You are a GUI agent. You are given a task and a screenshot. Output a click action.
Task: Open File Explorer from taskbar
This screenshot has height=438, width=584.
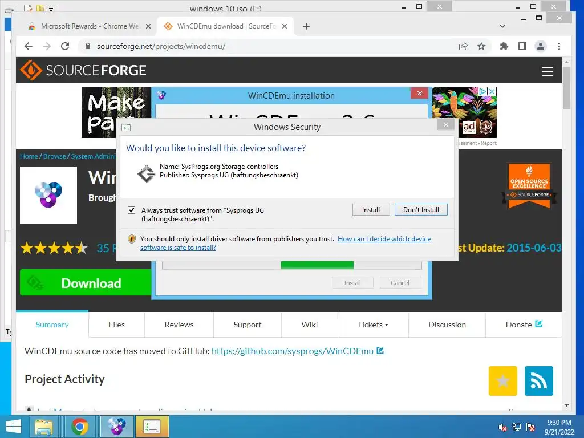(44, 427)
